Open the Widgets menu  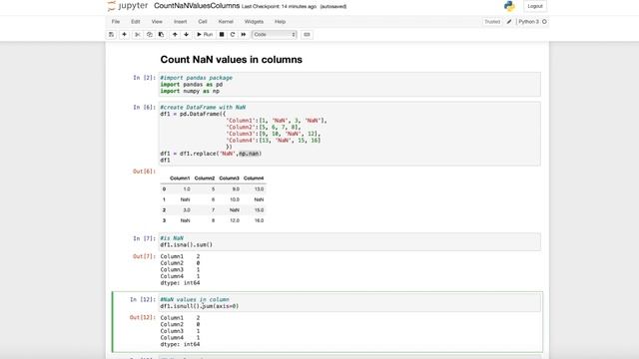click(x=254, y=22)
